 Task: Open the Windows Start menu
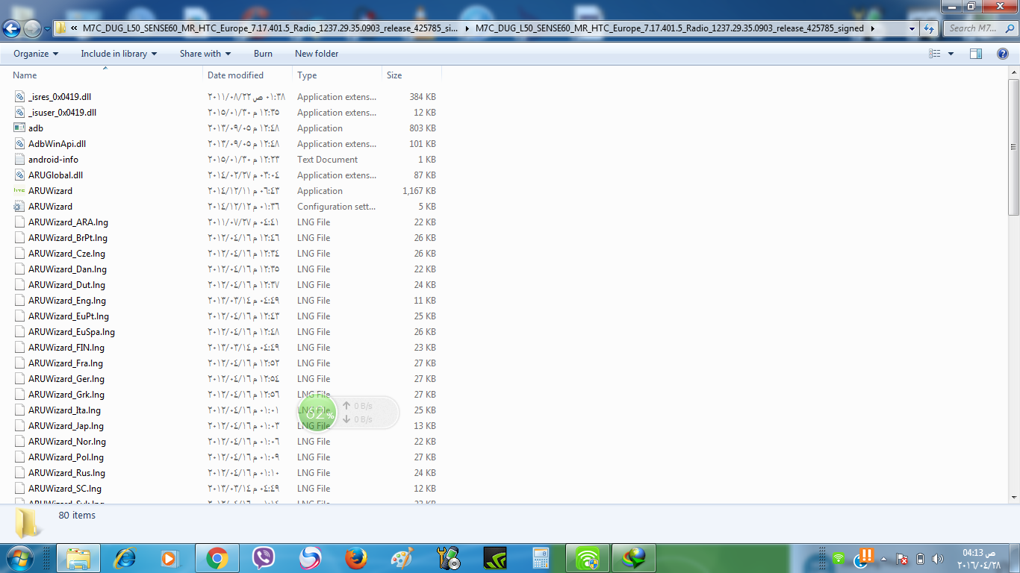point(20,558)
